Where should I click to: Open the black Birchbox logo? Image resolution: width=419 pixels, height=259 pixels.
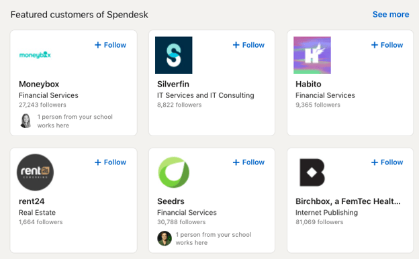coord(312,172)
